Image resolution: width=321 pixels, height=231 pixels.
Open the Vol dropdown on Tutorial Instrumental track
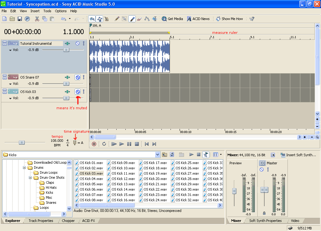(x=10, y=50)
